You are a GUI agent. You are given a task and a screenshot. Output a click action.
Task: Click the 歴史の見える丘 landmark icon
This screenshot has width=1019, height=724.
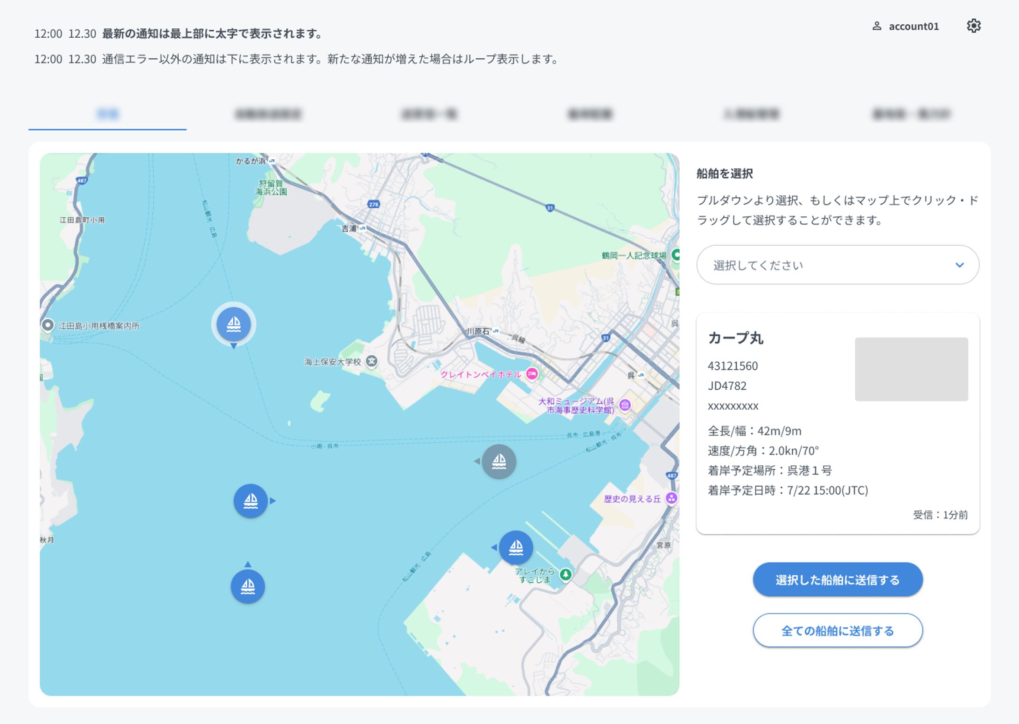coord(671,498)
